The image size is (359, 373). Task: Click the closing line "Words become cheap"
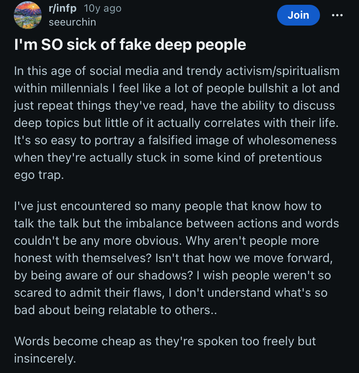coord(165,341)
